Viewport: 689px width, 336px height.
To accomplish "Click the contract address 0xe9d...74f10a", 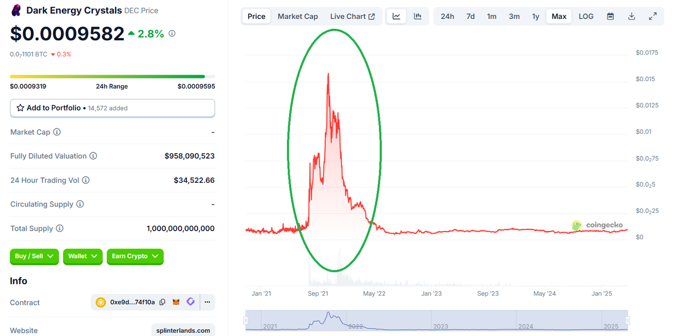I will pos(132,302).
